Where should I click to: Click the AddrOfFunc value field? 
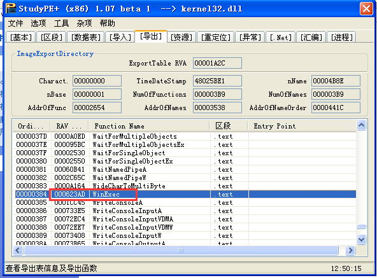(97, 108)
